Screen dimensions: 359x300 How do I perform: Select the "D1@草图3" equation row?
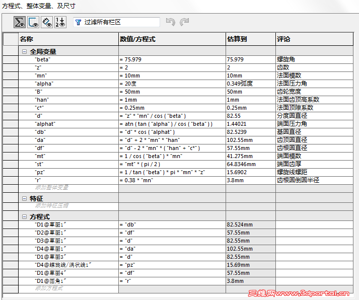(68, 257)
